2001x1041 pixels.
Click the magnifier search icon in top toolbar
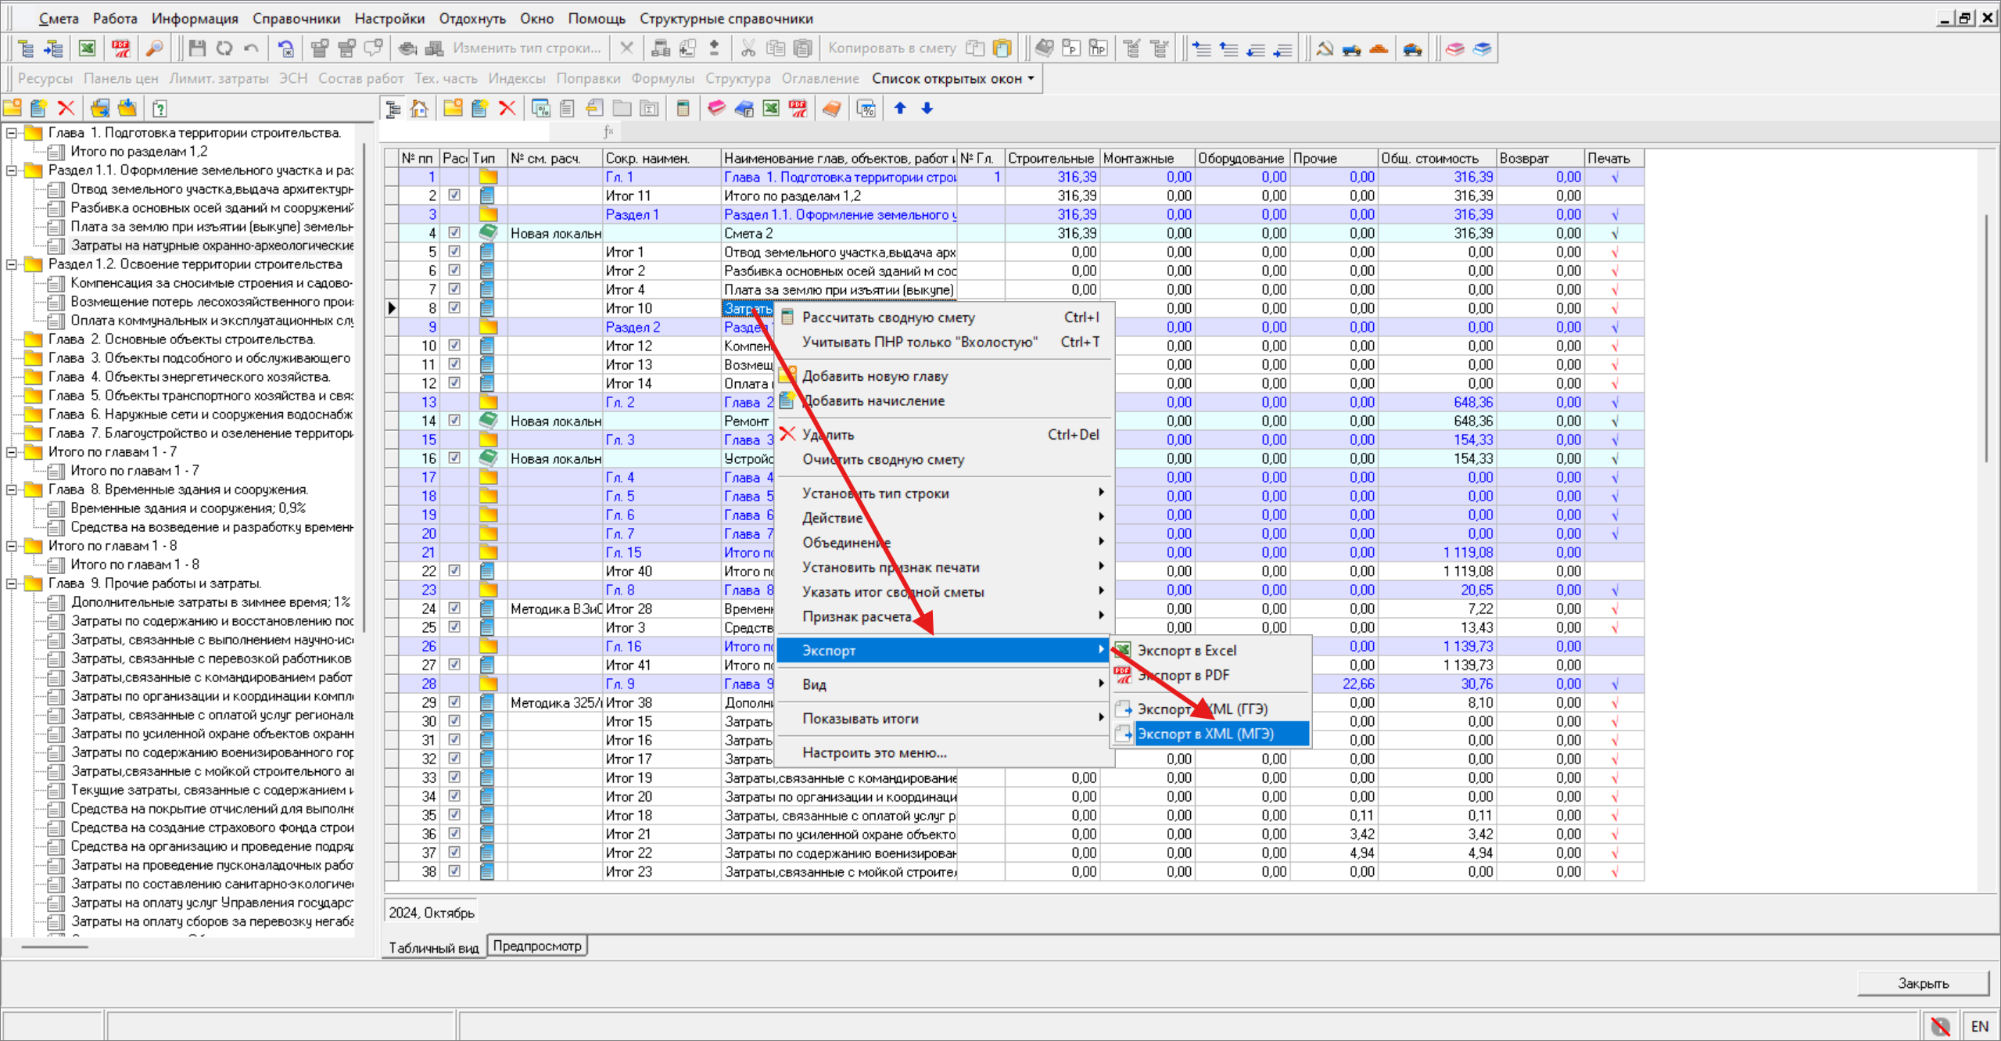(155, 48)
